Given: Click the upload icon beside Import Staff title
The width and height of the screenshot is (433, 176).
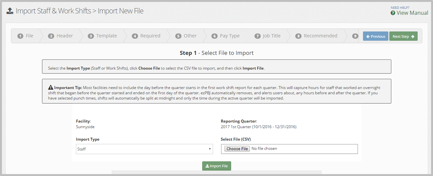Looking at the screenshot, I should tap(10, 11).
